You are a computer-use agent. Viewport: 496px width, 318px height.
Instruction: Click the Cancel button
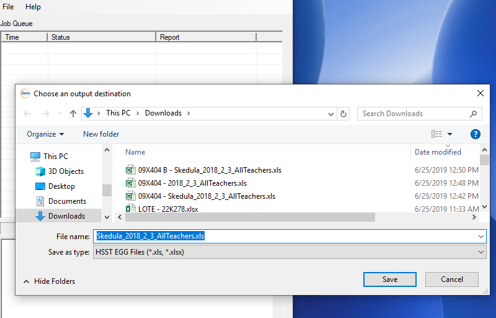pos(452,279)
